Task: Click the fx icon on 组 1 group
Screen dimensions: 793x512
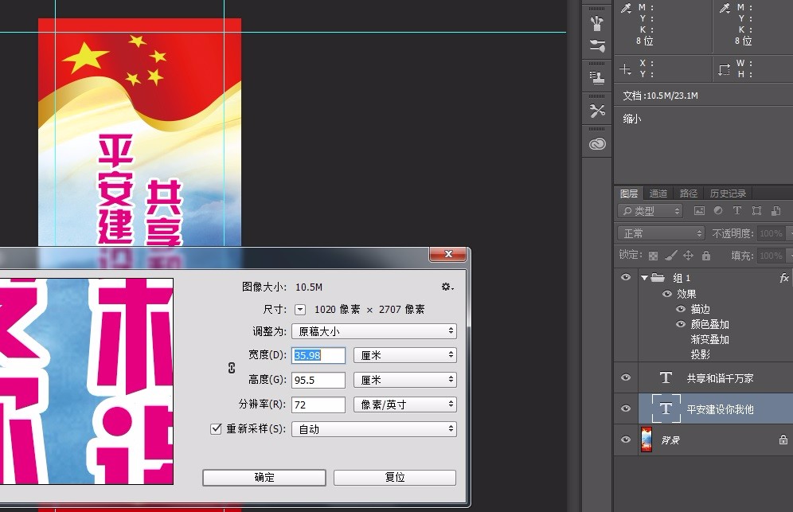Action: 784,278
